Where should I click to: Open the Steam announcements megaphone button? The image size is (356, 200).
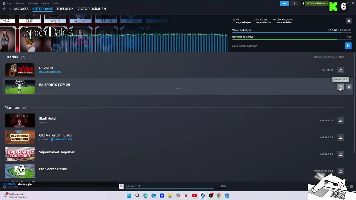(284, 4)
